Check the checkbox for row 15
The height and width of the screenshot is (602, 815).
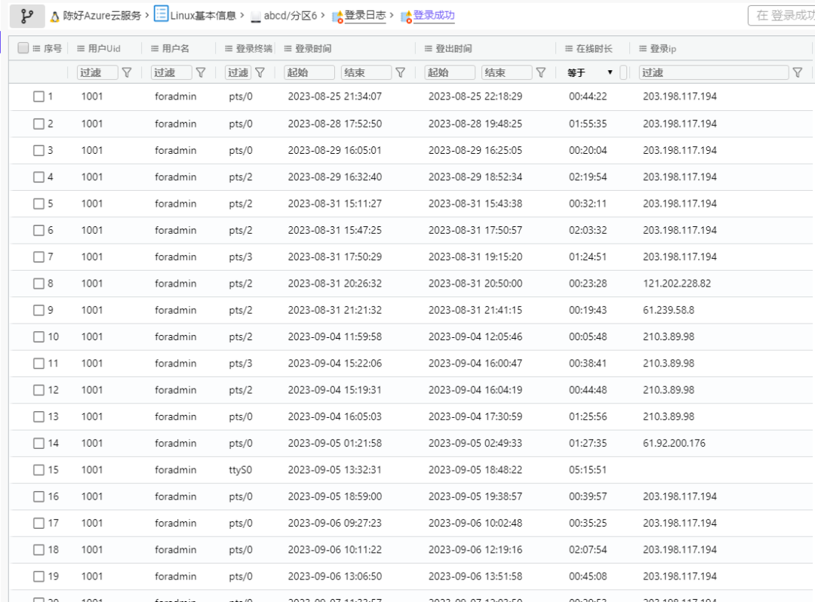(x=38, y=470)
